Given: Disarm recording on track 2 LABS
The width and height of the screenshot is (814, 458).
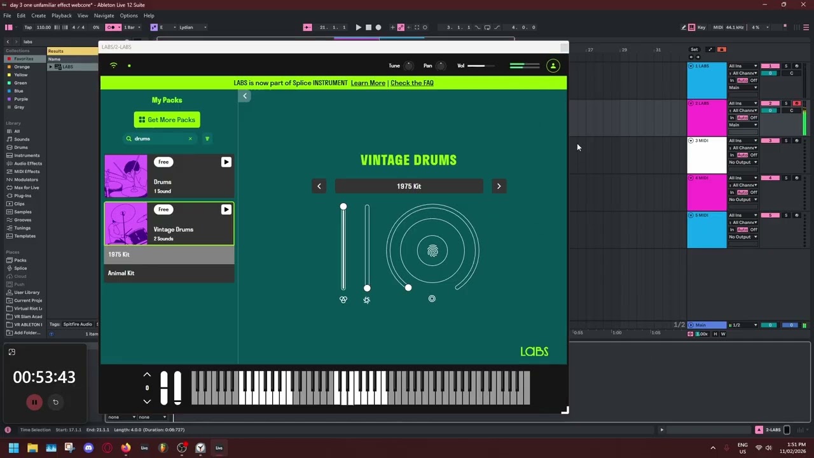Looking at the screenshot, I should click(796, 104).
